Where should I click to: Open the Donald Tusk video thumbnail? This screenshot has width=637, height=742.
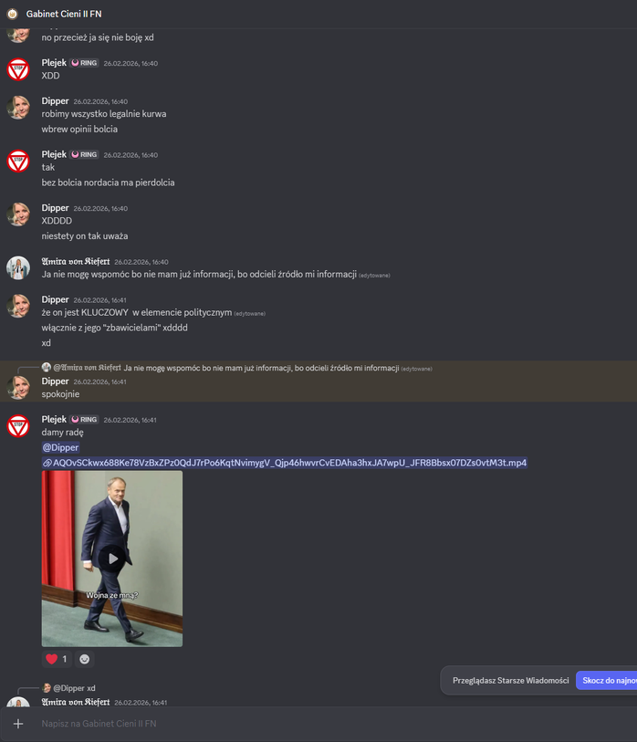(x=112, y=559)
